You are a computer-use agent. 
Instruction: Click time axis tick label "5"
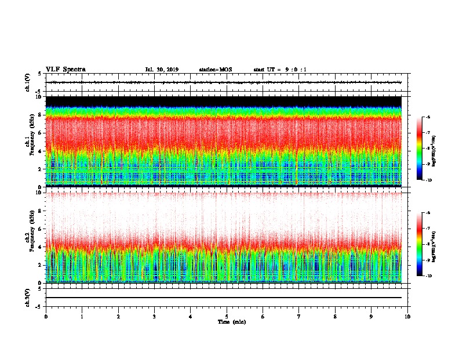click(x=227, y=317)
